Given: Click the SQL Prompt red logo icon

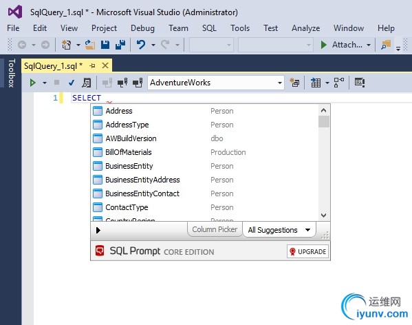Looking at the screenshot, I should [x=100, y=251].
